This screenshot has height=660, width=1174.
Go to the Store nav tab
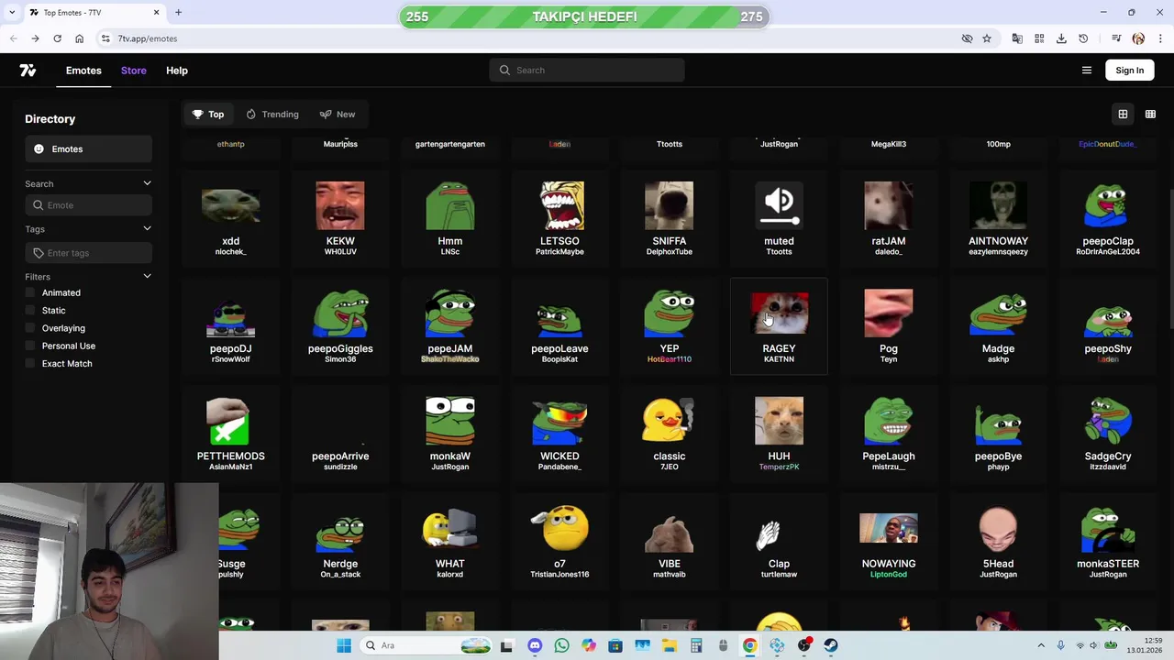tap(133, 71)
